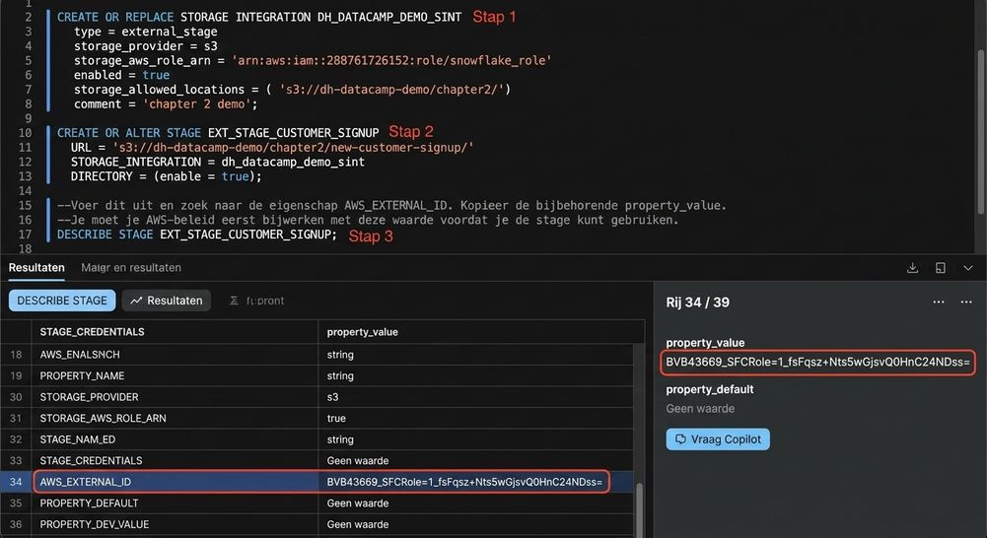This screenshot has width=987, height=538.
Task: Click the true value in row 31
Action: [336, 419]
